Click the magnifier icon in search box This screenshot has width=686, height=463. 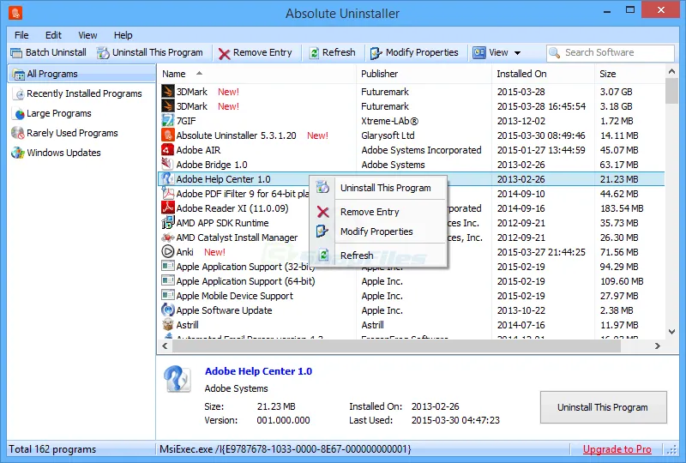(x=555, y=52)
